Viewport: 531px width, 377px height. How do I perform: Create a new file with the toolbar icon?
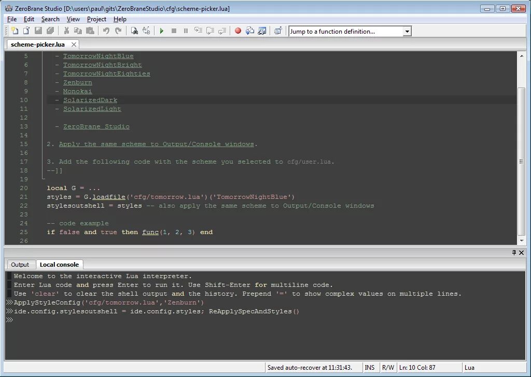point(15,31)
